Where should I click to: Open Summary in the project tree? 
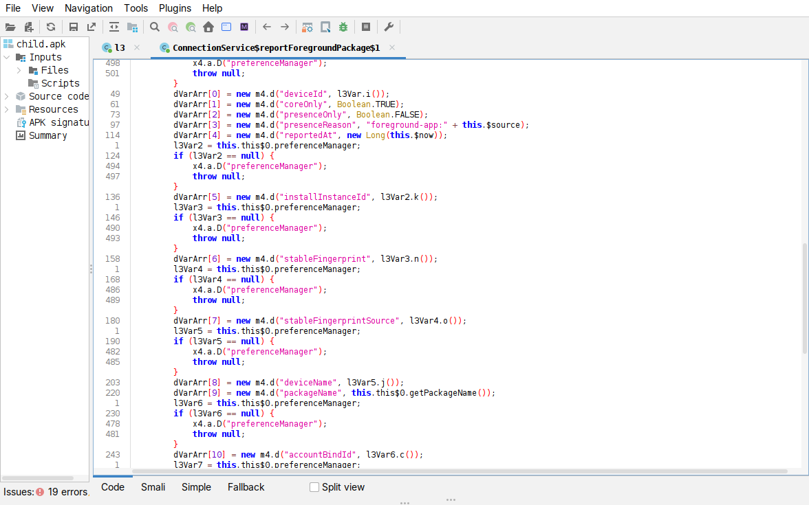pyautogui.click(x=48, y=135)
